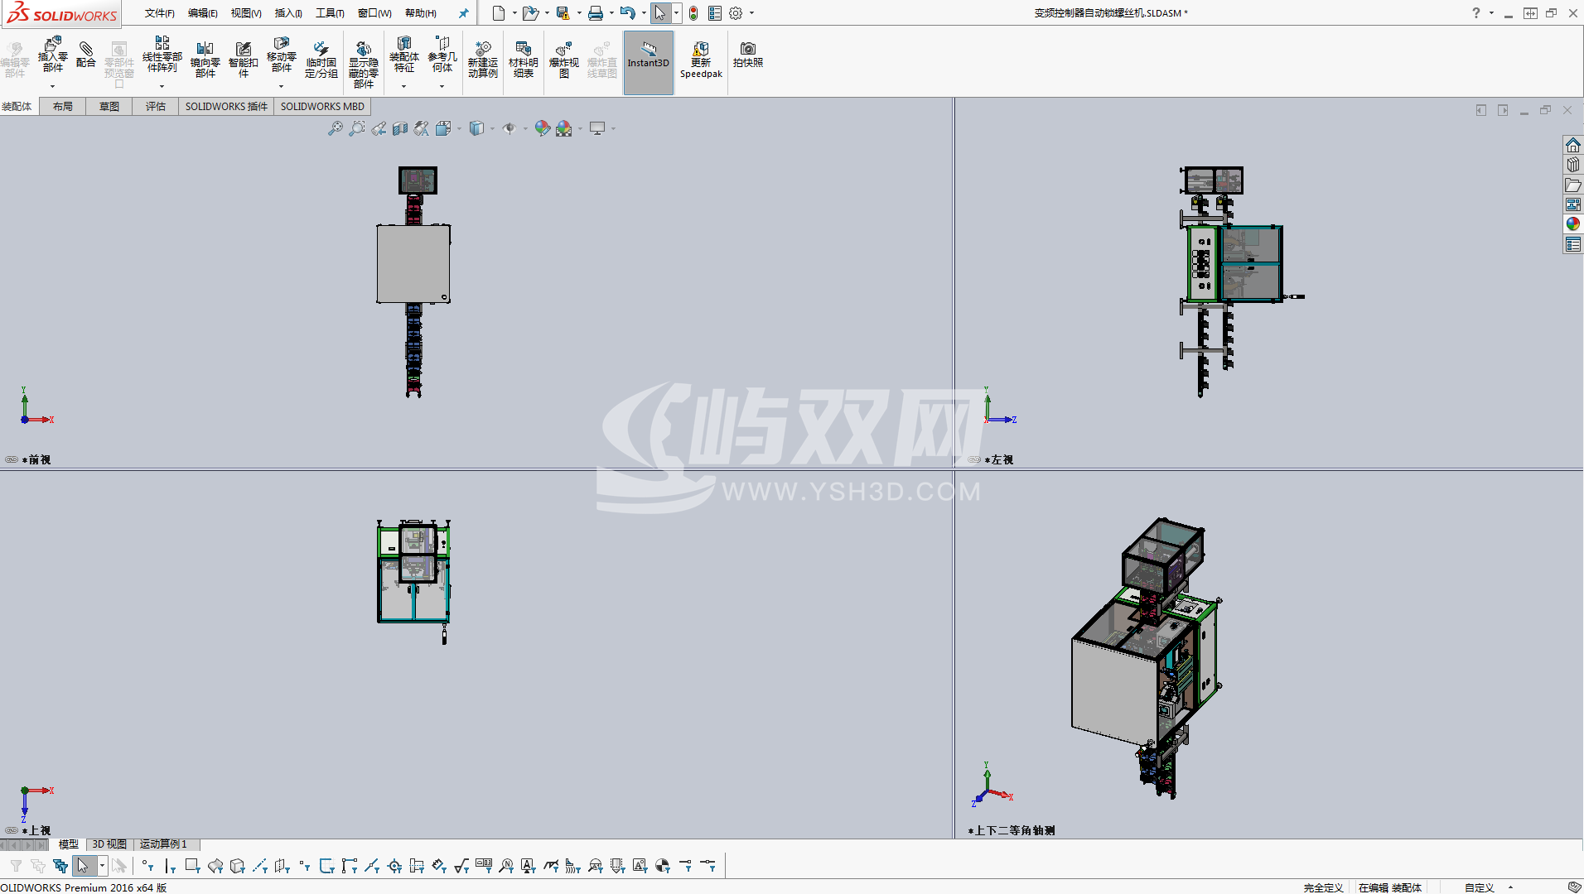1584x894 pixels.
Task: Switch to the 评估 Evaluate tab
Action: pos(156,107)
